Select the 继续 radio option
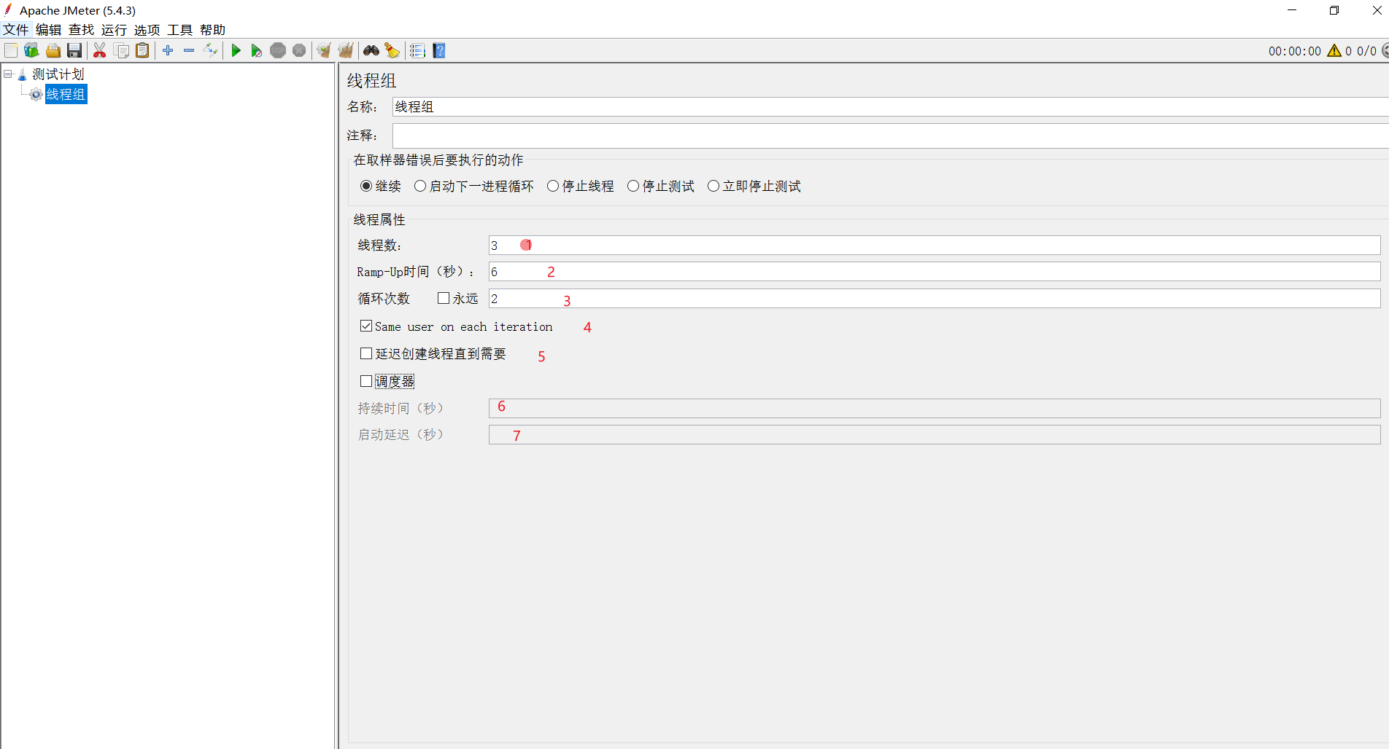1389x749 pixels. (x=366, y=186)
